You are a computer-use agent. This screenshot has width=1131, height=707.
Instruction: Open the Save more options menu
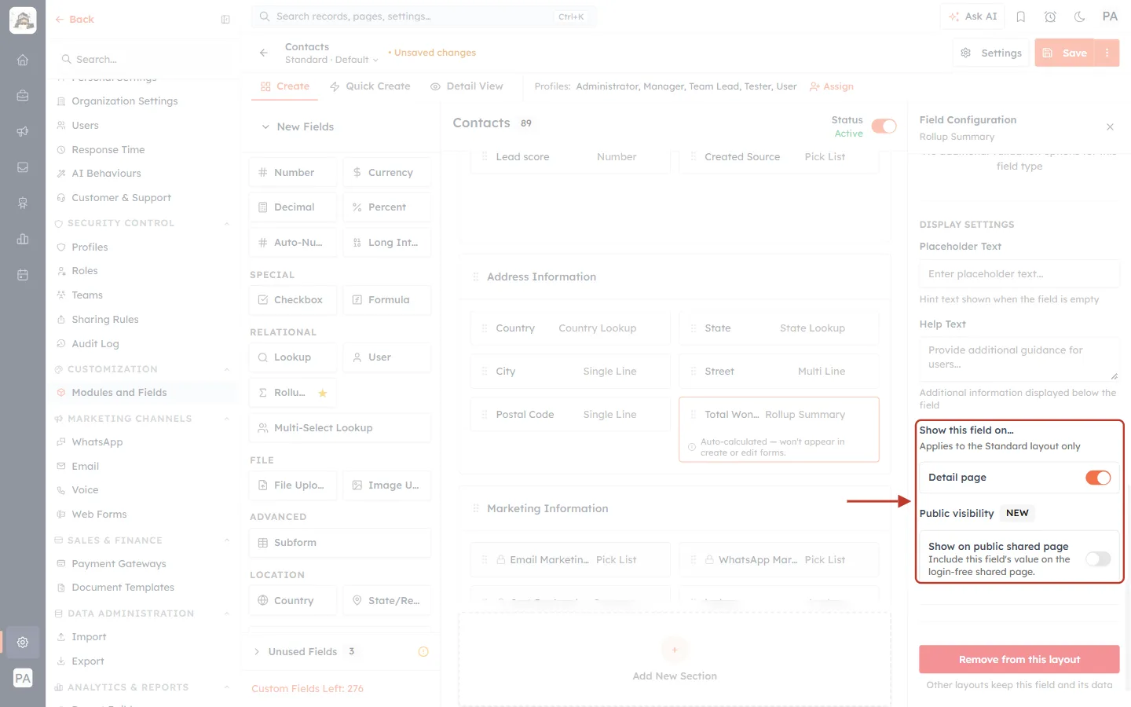click(1107, 53)
